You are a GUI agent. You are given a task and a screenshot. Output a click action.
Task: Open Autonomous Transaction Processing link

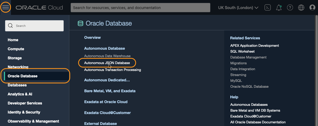[x=112, y=70]
